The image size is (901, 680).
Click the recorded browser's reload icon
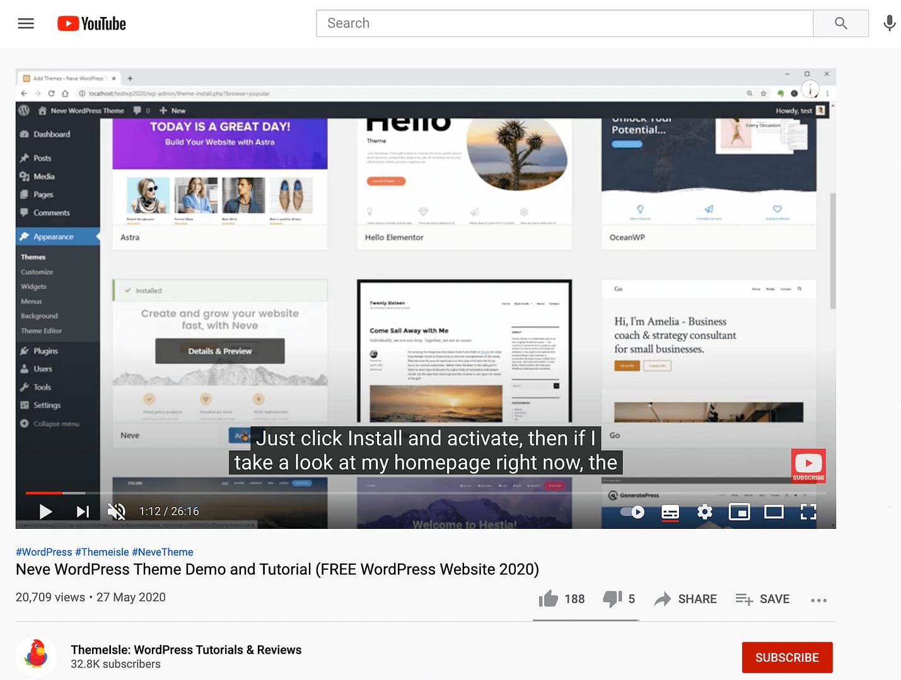coord(51,93)
